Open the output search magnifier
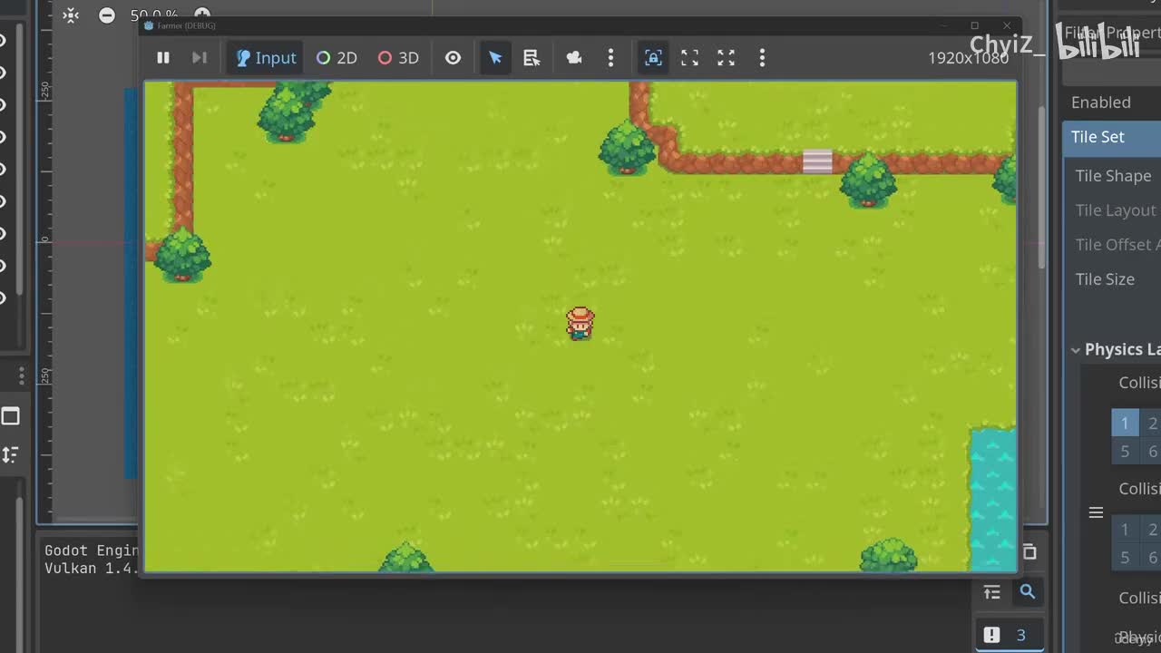1161x653 pixels. (1028, 592)
